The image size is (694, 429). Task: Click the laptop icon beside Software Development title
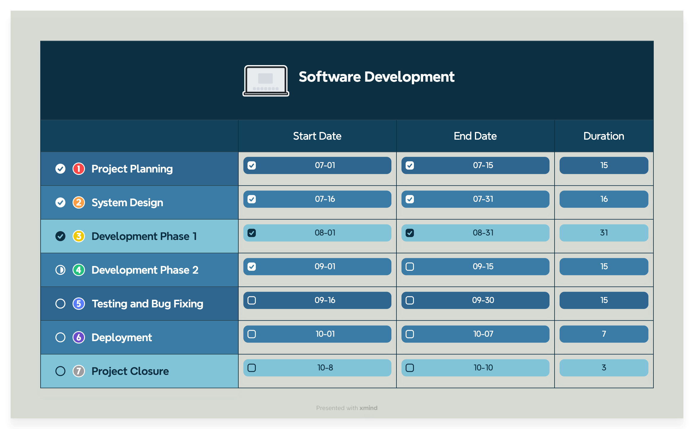click(x=266, y=80)
